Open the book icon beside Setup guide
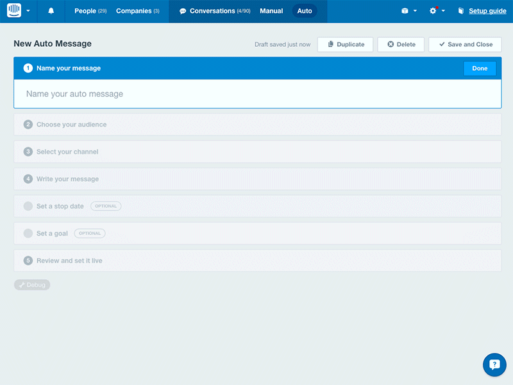Viewport: 513px width, 385px height. click(460, 11)
